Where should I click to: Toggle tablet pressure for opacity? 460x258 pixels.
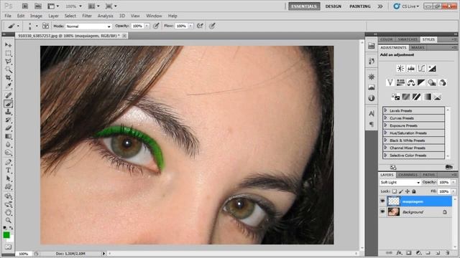pos(156,26)
